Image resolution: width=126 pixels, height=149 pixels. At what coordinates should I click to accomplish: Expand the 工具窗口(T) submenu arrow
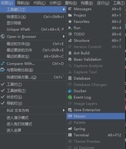[x=64, y=9]
